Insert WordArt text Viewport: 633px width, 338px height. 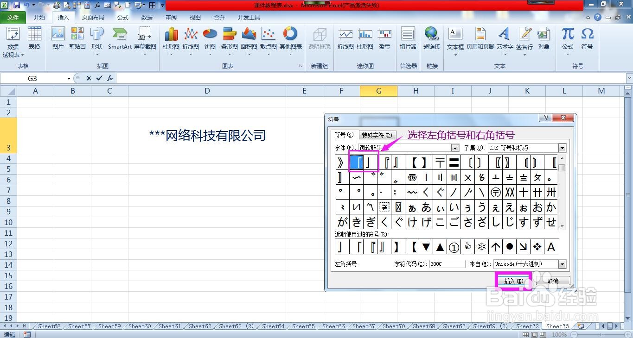click(505, 39)
